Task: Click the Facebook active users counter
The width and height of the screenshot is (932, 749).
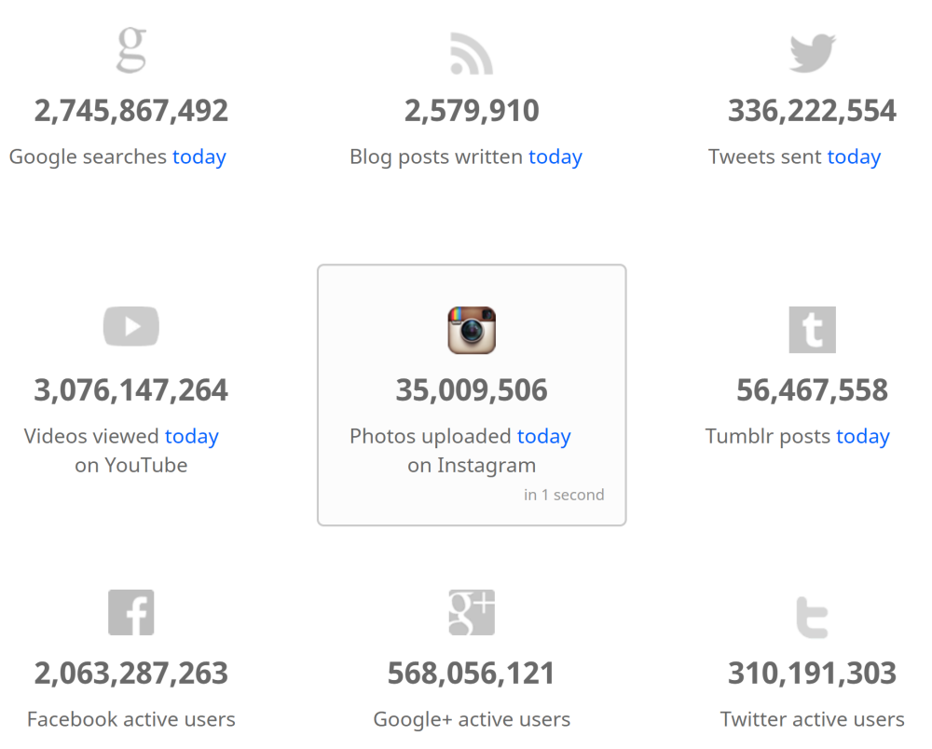Action: (x=131, y=673)
